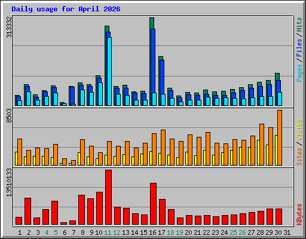Click the green "Hits" legend word
The image size is (306, 239).
tap(299, 24)
